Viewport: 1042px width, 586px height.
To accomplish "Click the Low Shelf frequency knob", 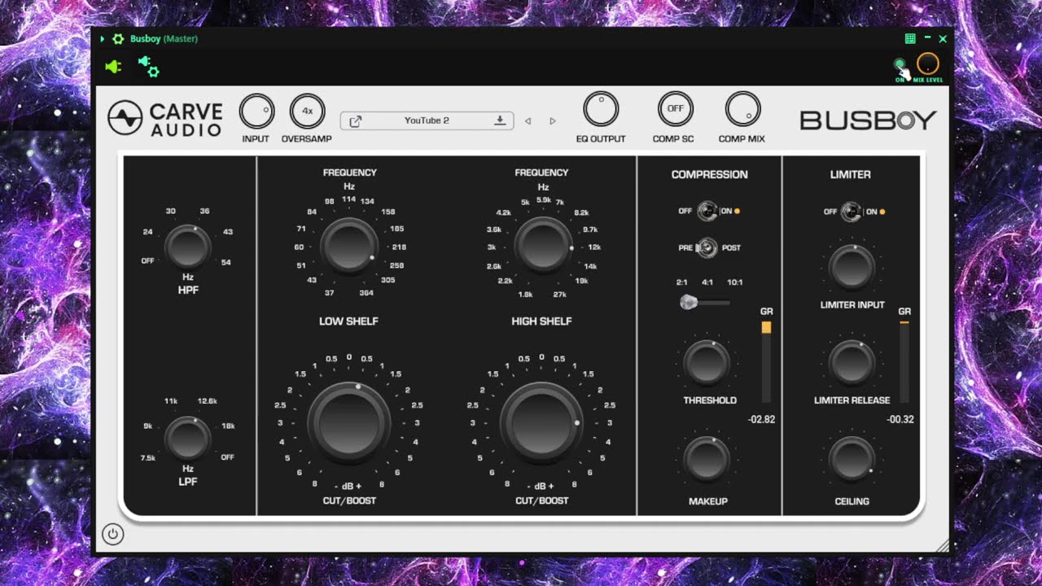I will coord(348,245).
